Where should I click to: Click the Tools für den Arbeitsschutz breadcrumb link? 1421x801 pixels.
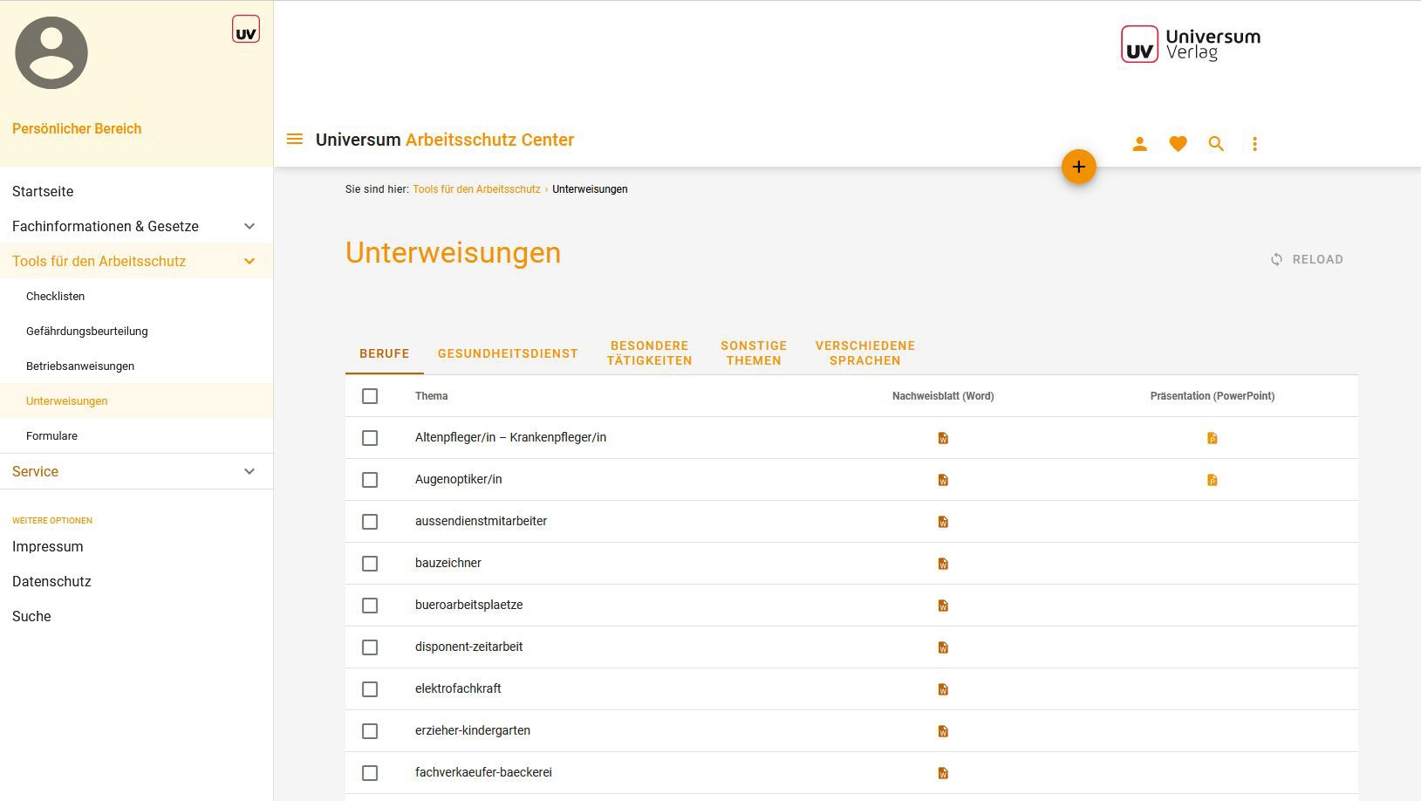(476, 189)
